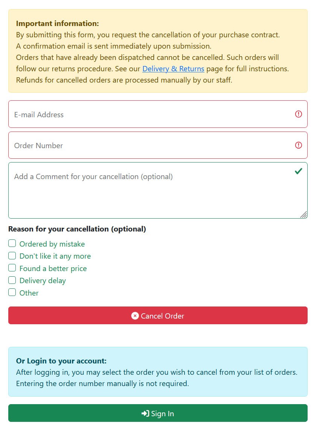The width and height of the screenshot is (311, 423).
Task: Focus the E-mail Address field
Action: coord(158,114)
